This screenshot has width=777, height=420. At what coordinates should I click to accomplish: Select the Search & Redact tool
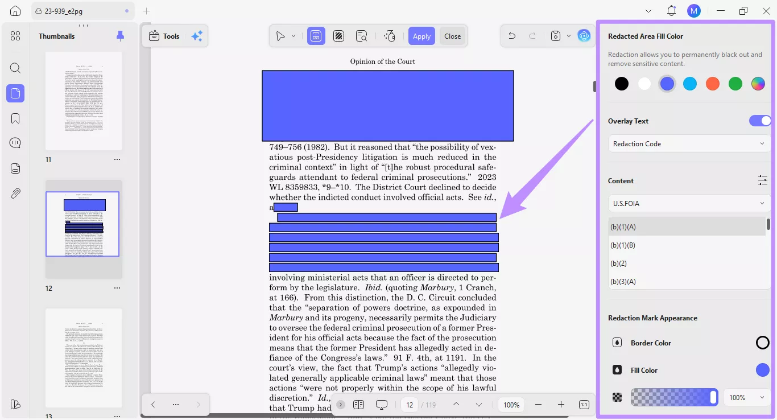click(362, 36)
